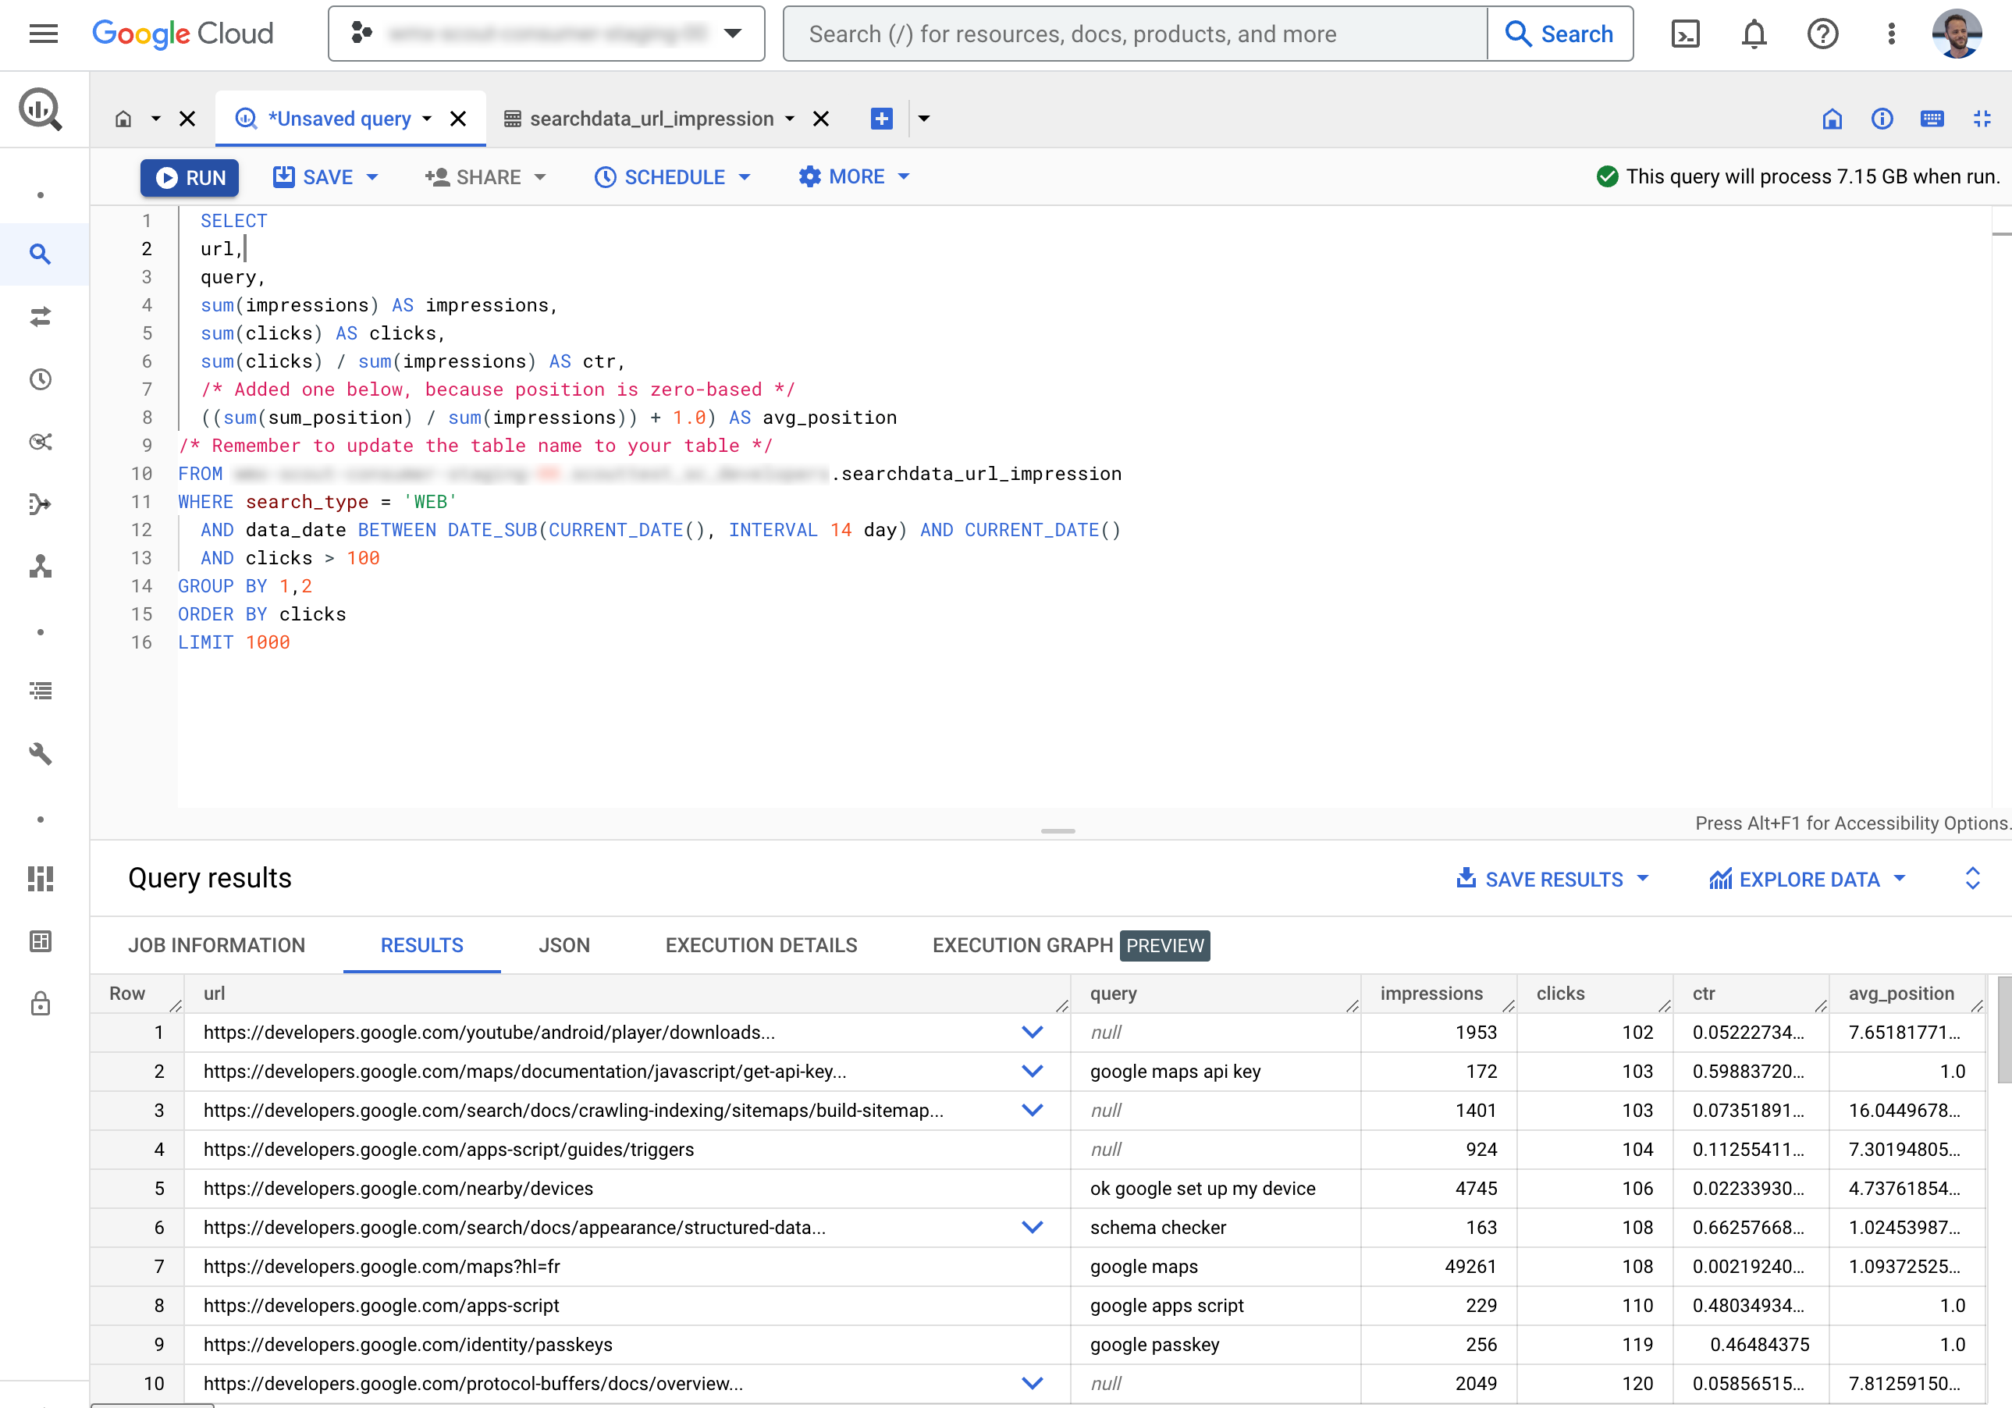Toggle the unsaved query tab active
Viewport: 2012px width, 1408px height.
click(x=339, y=118)
